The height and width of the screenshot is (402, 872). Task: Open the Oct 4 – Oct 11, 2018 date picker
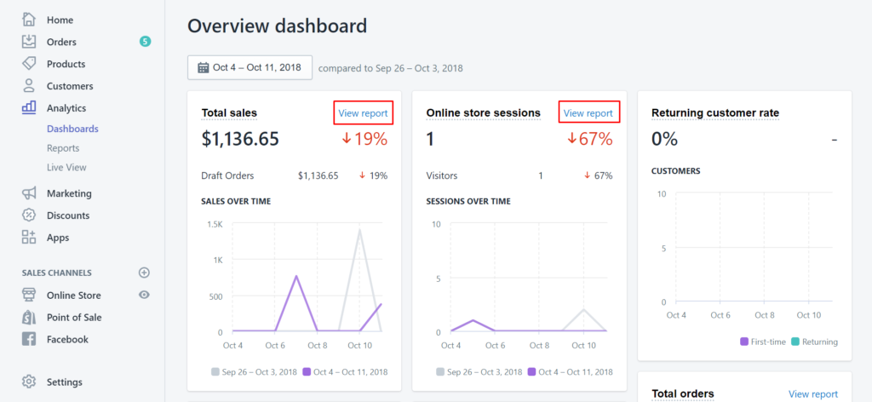(x=250, y=68)
